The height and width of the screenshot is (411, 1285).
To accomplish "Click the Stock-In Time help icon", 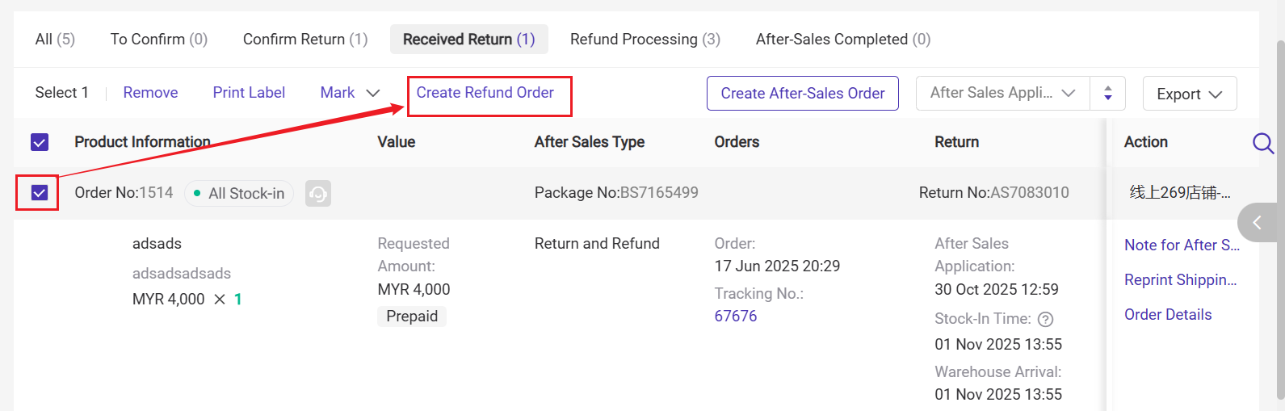I will pos(1045,319).
